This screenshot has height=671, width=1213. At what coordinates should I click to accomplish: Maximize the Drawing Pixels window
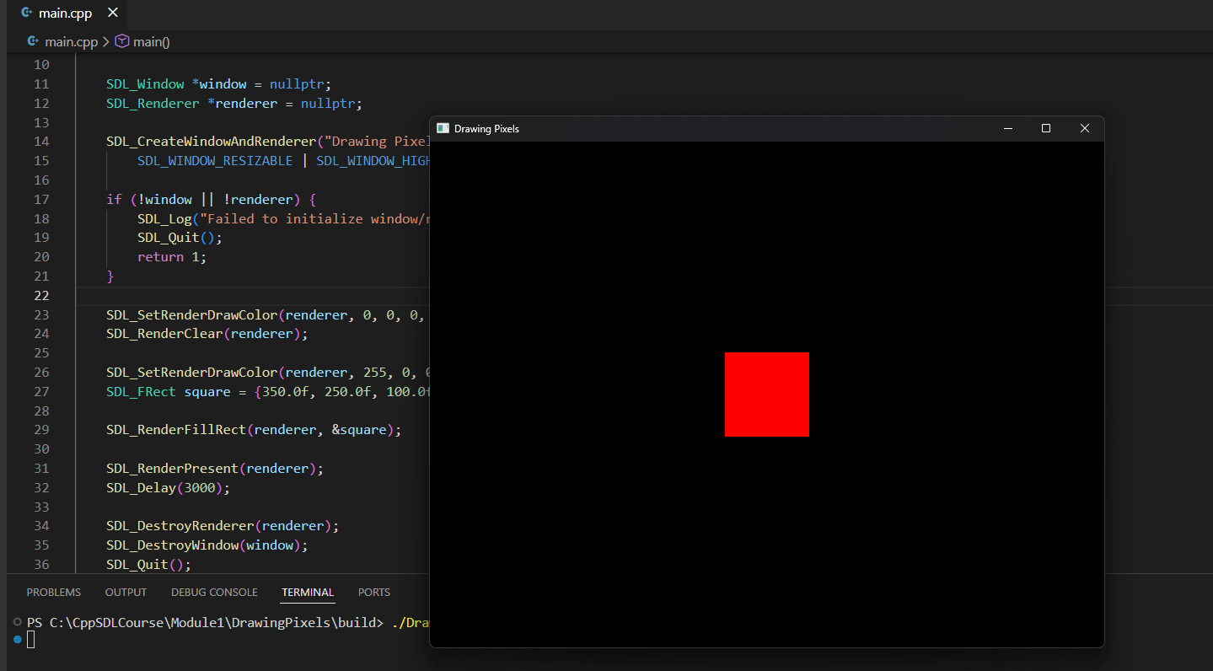point(1046,128)
